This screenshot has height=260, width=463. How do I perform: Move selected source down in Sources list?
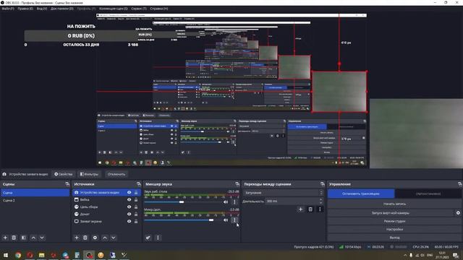[114, 238]
